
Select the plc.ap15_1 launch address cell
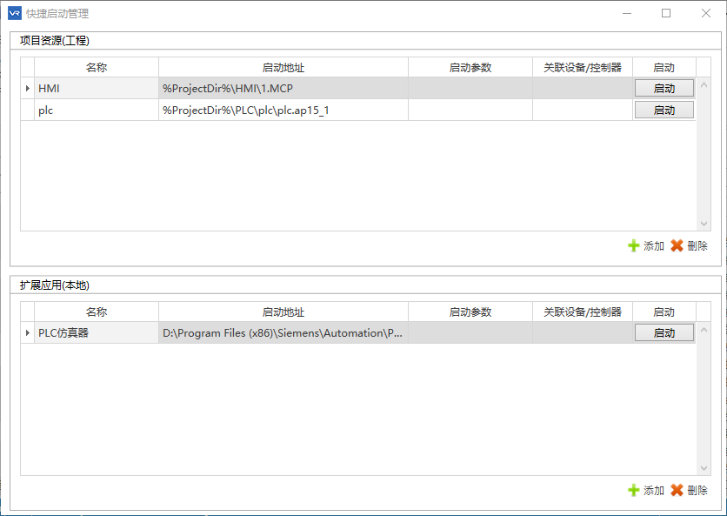[283, 110]
